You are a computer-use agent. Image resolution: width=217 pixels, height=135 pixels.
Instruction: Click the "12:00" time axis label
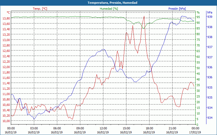[x=103, y=129]
